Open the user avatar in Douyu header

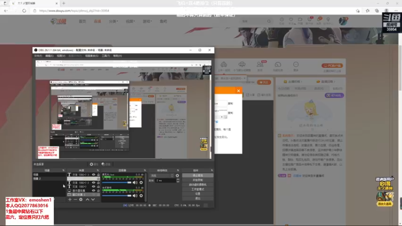[x=343, y=21]
